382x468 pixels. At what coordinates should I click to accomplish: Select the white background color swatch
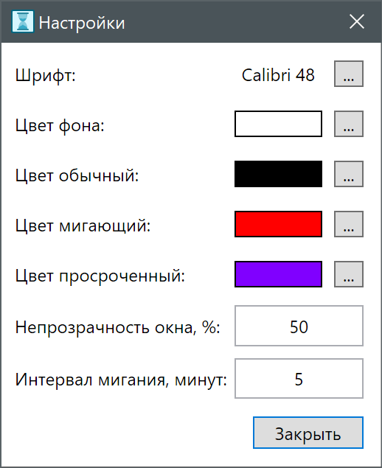pos(278,124)
